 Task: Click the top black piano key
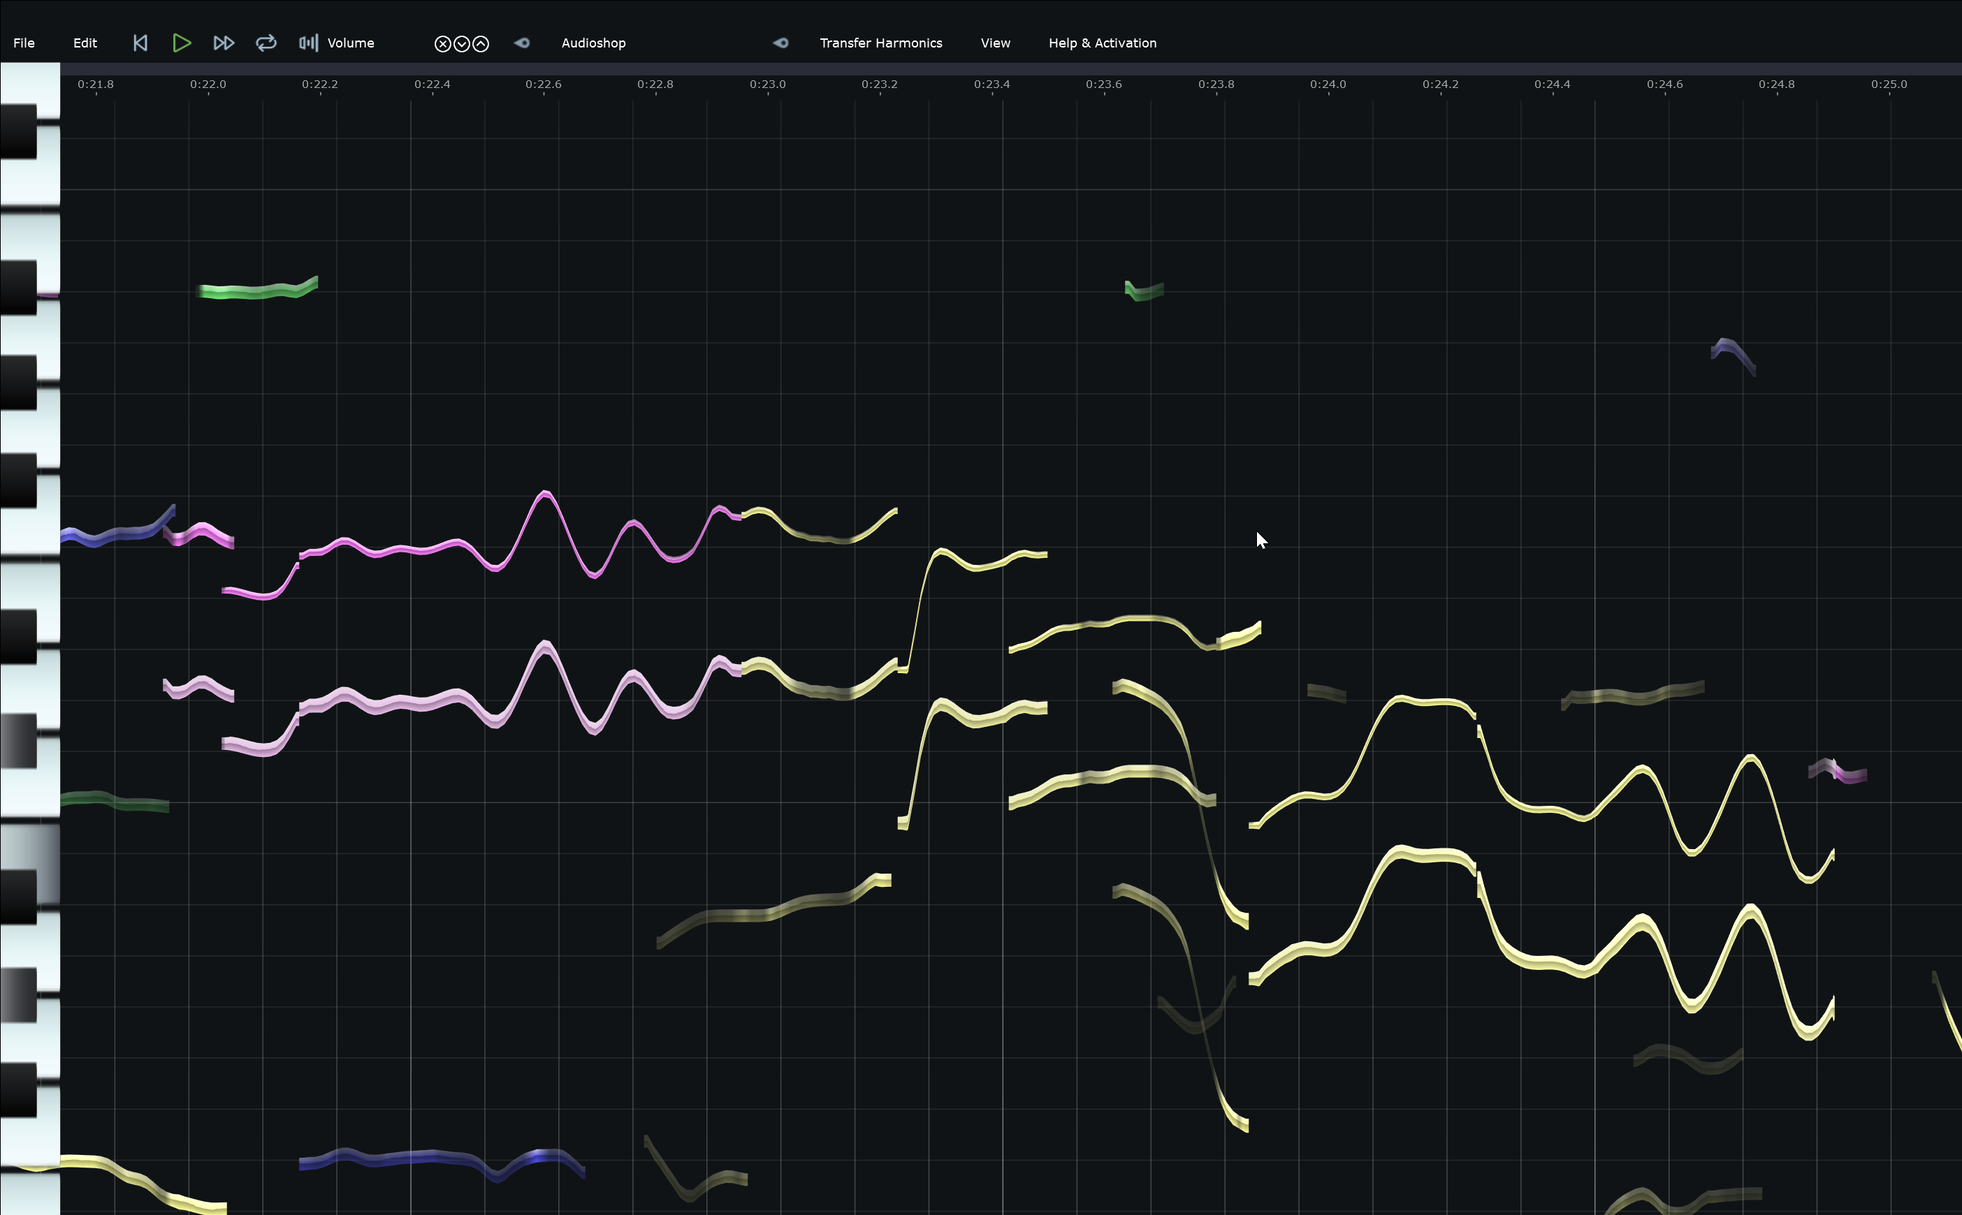18,132
